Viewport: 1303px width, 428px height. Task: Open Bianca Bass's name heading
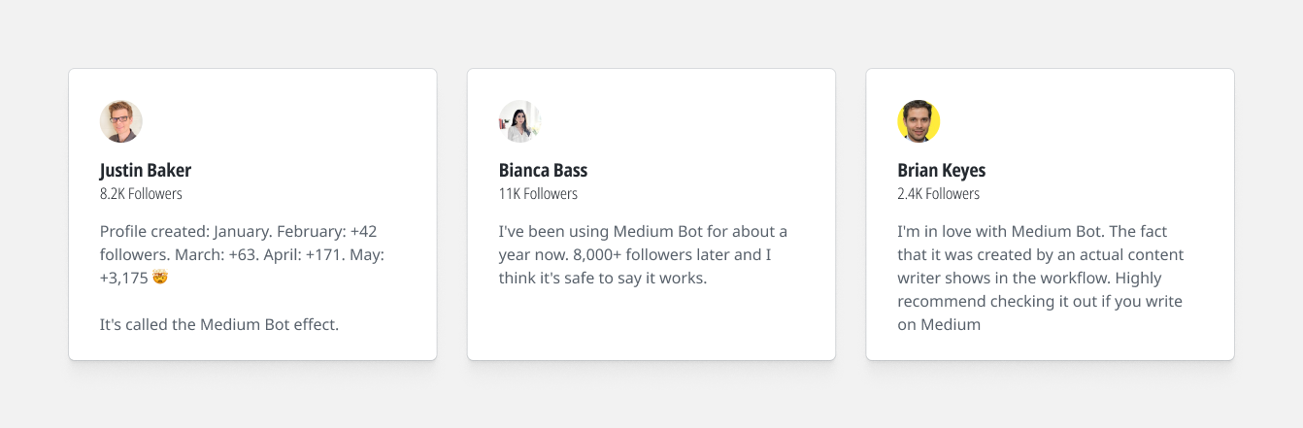pos(543,171)
